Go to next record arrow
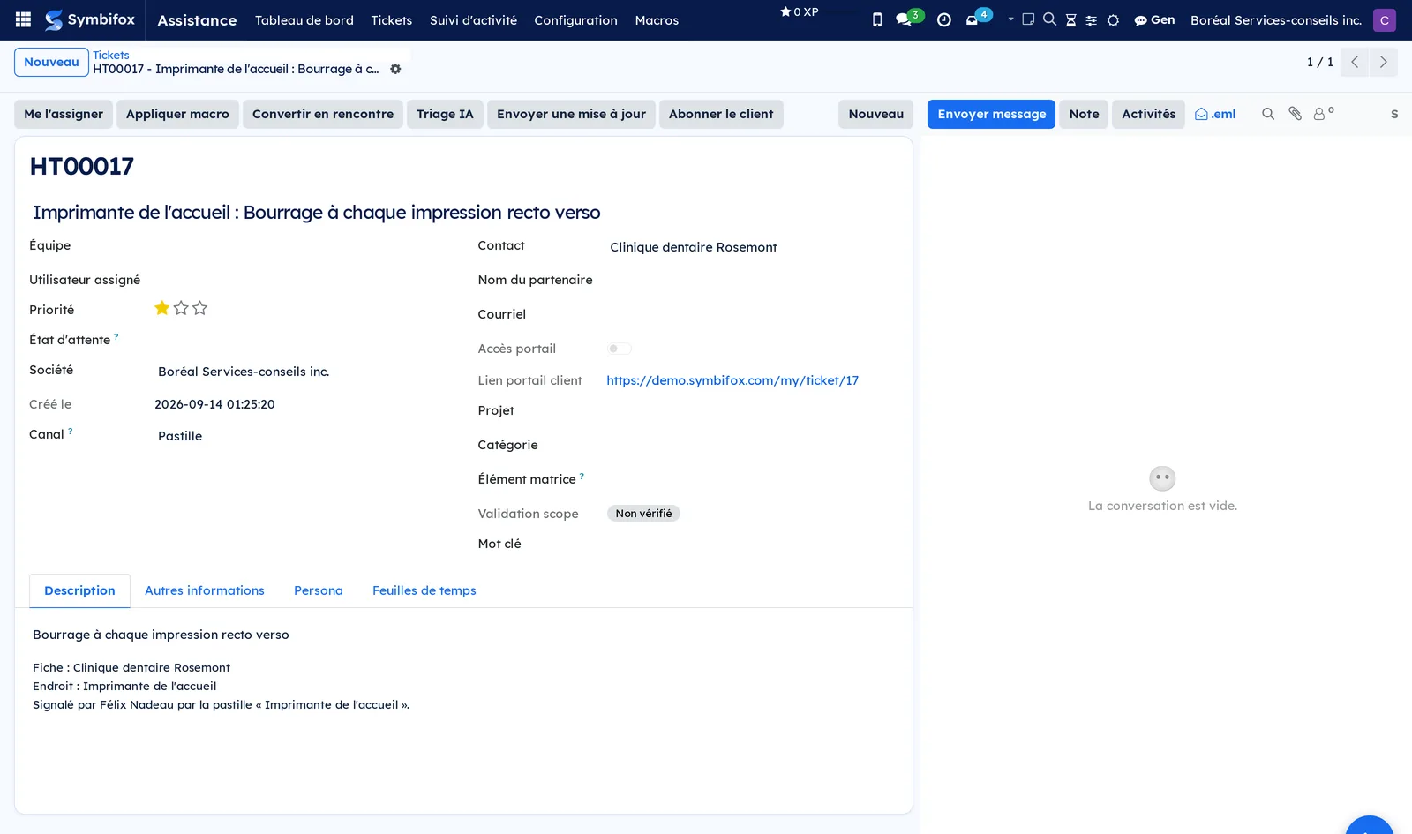This screenshot has height=834, width=1412. [1383, 62]
